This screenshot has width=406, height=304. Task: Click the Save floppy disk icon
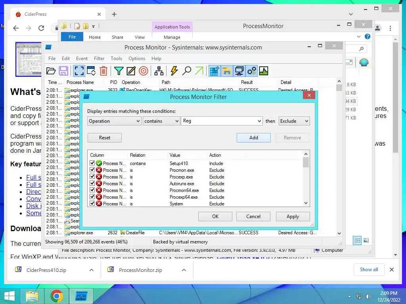click(63, 71)
